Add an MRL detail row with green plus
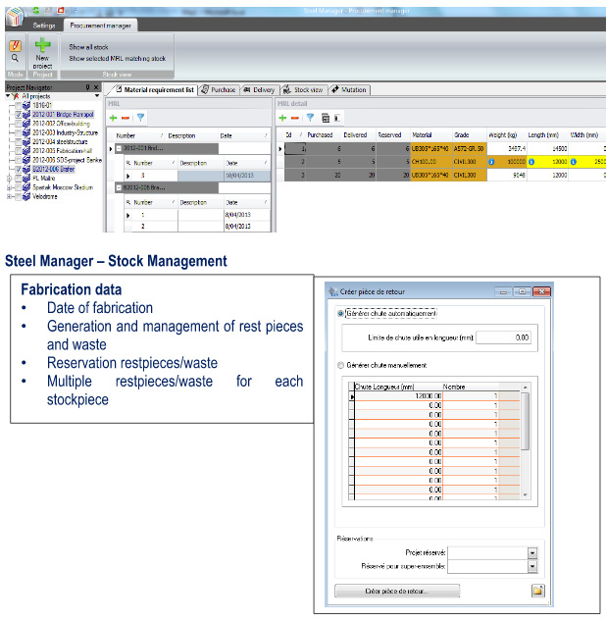 pos(282,118)
